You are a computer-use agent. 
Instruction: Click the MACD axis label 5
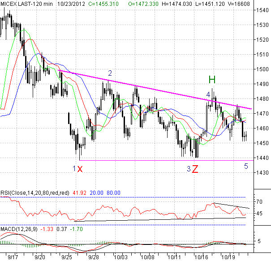(x=259, y=241)
